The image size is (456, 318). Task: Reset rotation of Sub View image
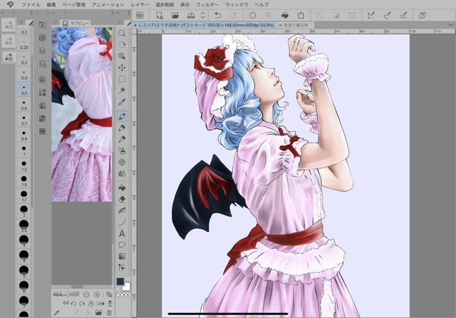(91, 303)
